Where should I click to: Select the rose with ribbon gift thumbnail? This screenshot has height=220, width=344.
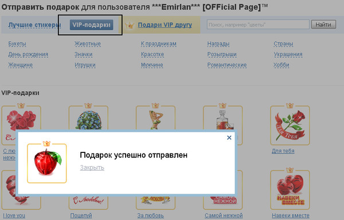coord(290,125)
